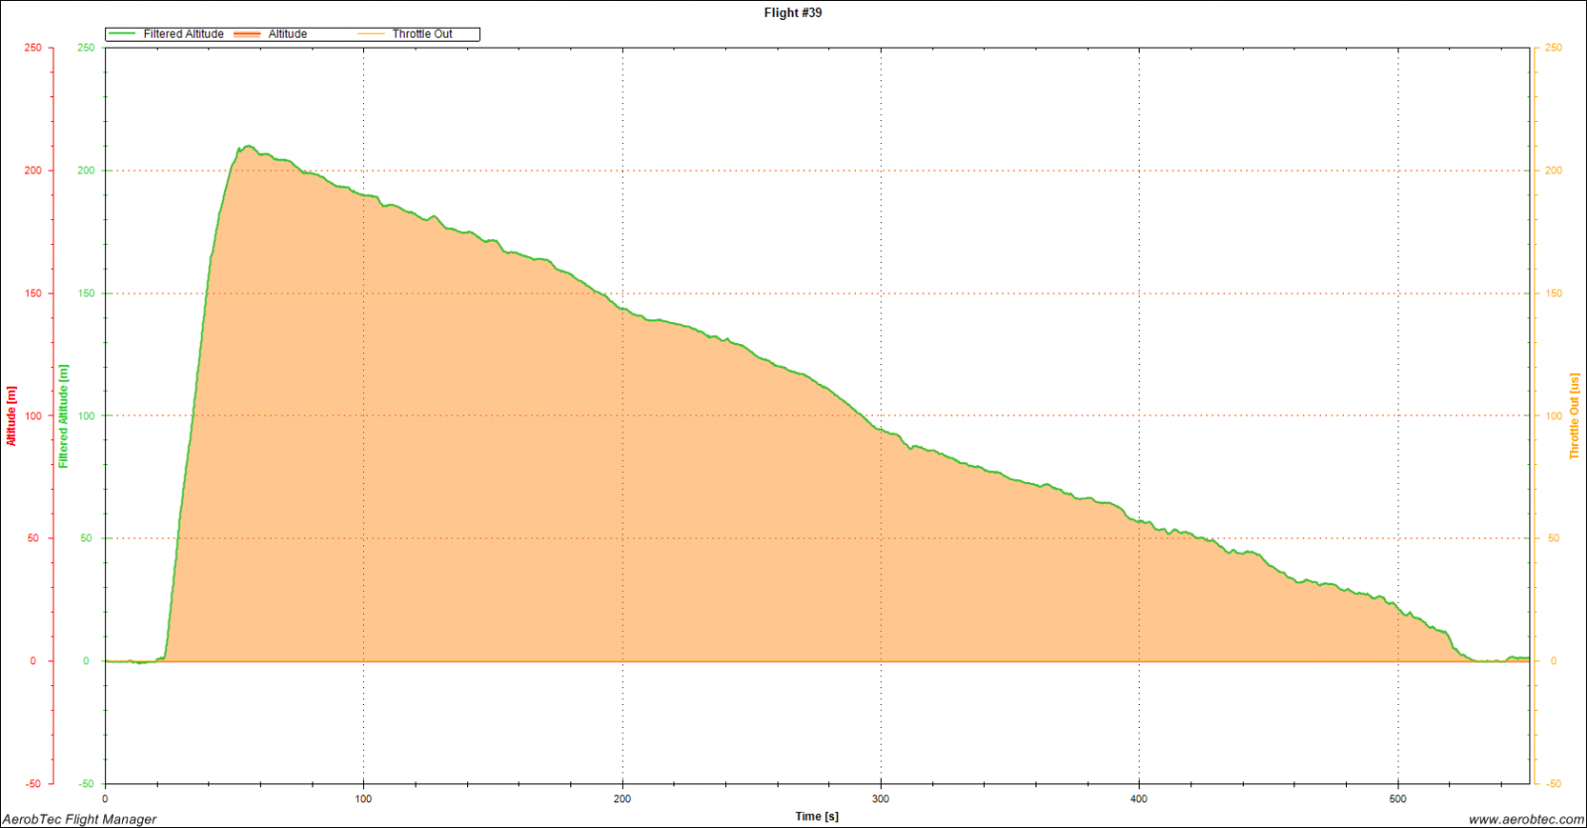The image size is (1587, 828).
Task: Click the green 'Filtered Altitude [m]' axis title
Action: point(63,416)
